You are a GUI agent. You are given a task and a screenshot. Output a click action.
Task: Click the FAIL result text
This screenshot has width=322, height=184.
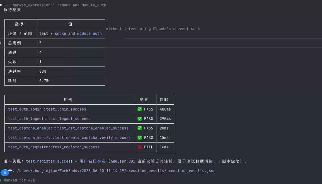tap(149, 147)
